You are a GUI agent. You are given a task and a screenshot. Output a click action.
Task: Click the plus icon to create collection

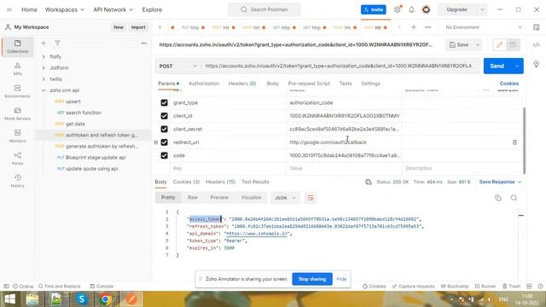[x=44, y=43]
